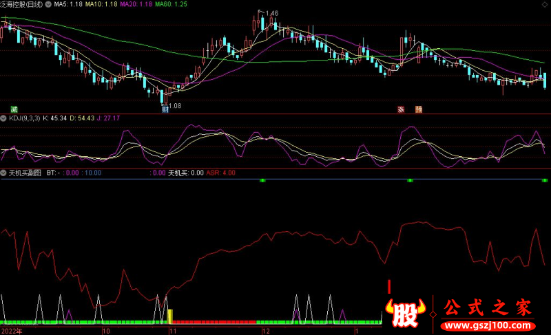
Task: Select the KDJ(9,3,3) indicator label
Action: pyautogui.click(x=24, y=118)
